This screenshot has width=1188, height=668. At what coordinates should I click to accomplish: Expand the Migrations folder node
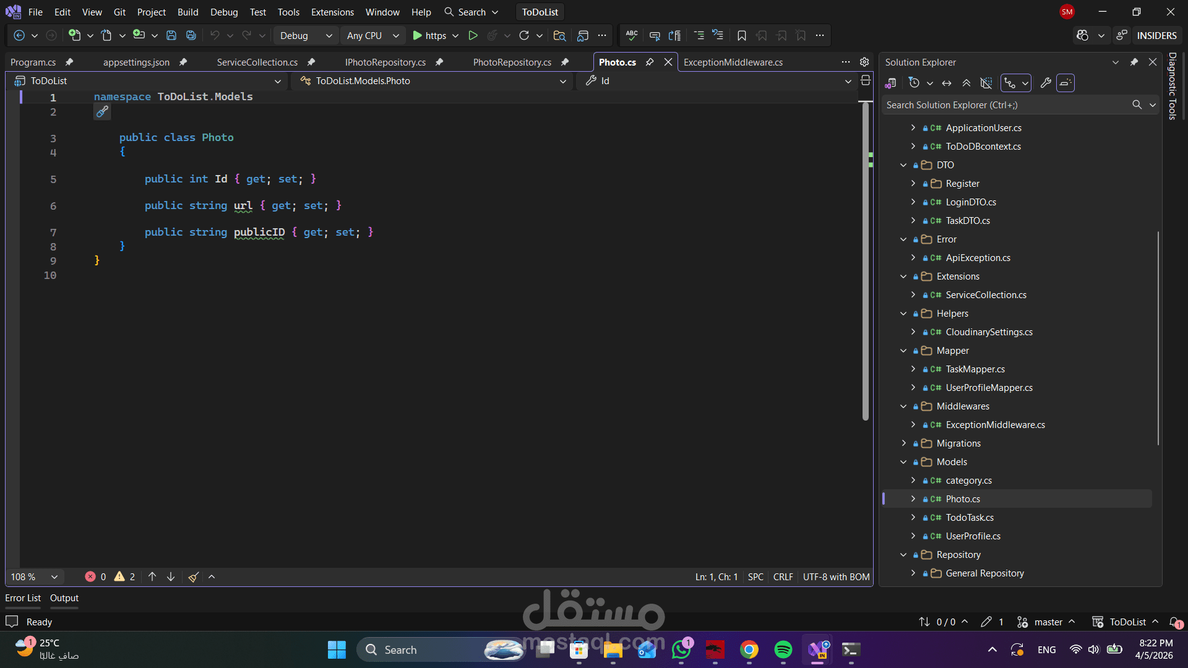coord(903,443)
